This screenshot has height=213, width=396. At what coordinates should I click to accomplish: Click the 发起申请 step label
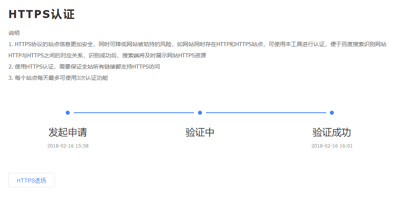(68, 132)
